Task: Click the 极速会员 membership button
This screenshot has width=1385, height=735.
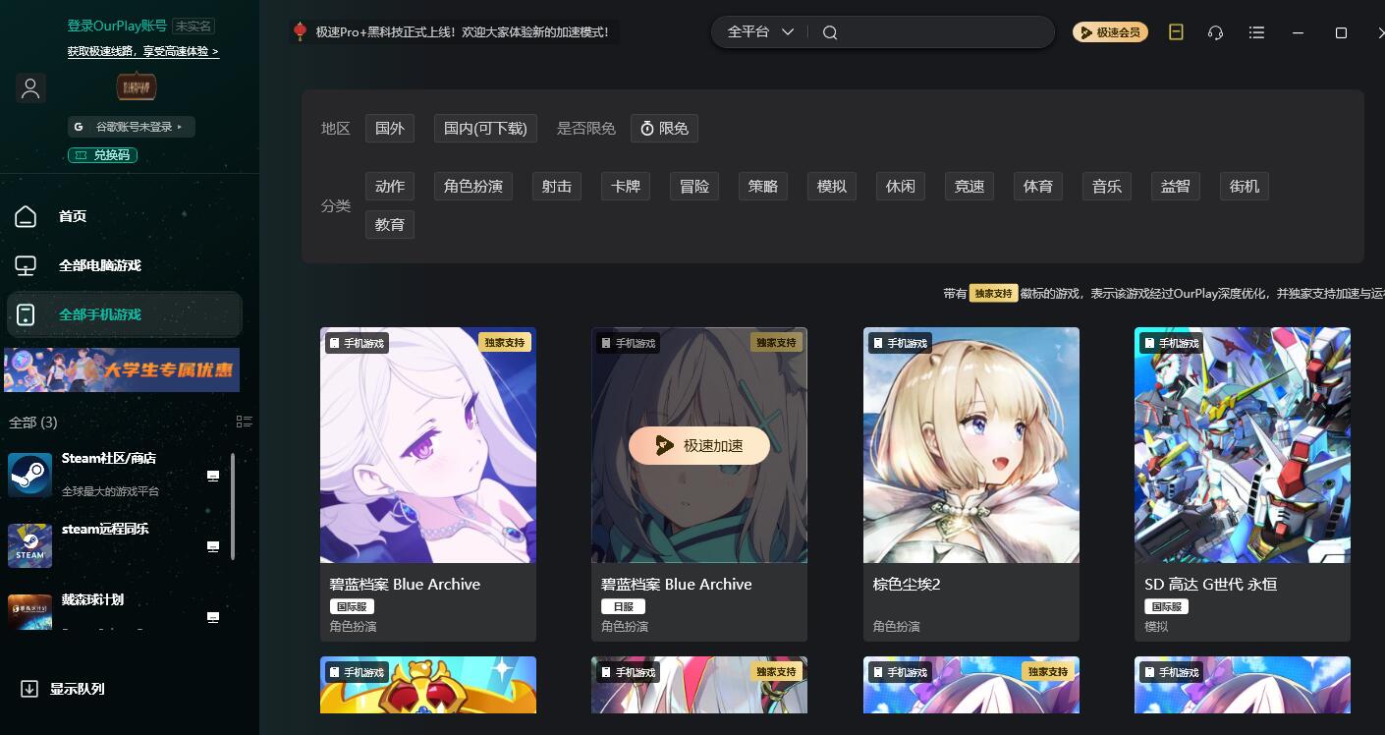Action: point(1110,32)
